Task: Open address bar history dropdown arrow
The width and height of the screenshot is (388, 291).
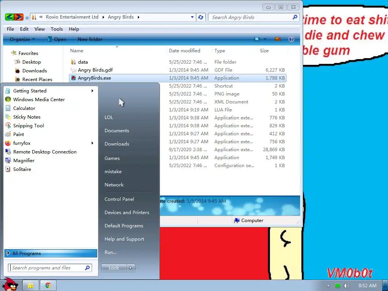Action: tap(192, 17)
